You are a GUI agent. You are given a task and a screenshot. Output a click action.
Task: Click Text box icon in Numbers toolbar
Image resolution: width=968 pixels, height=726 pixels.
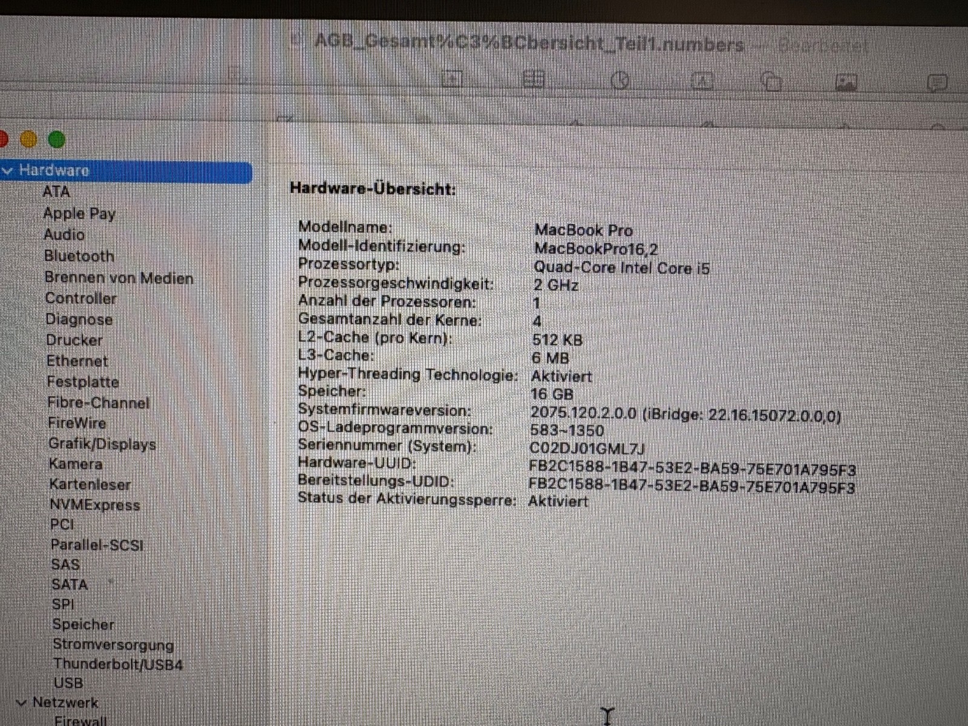coord(701,80)
